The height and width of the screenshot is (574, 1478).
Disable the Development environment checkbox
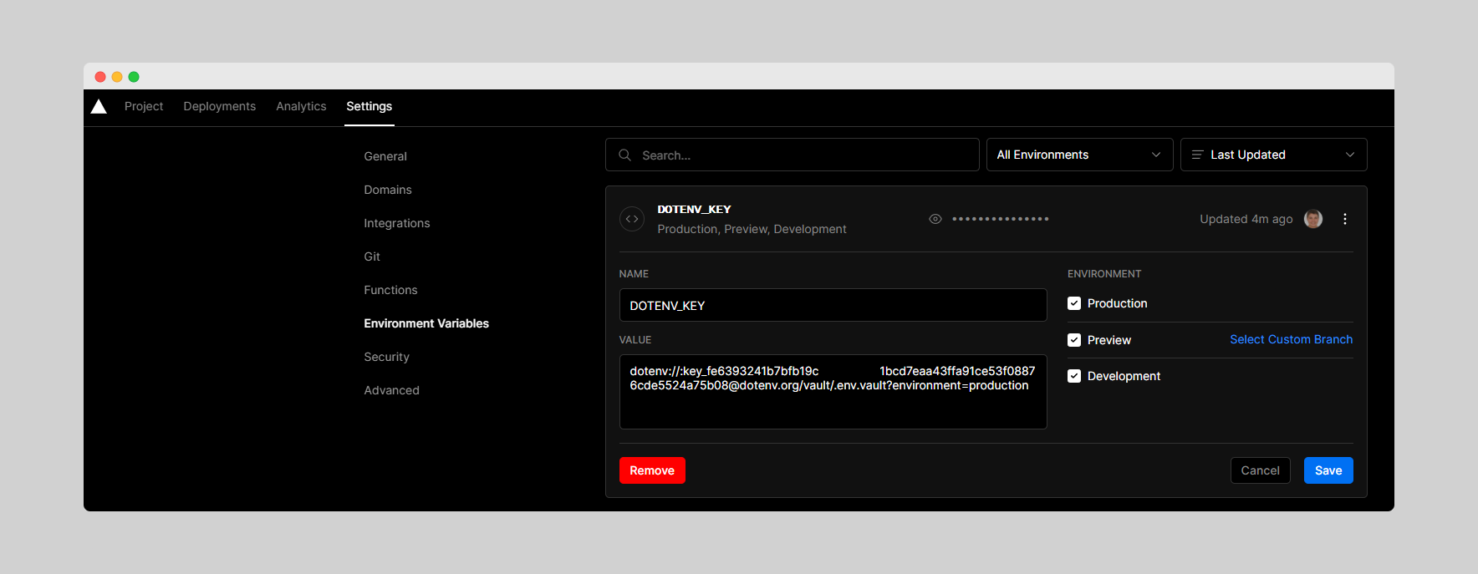(x=1074, y=376)
